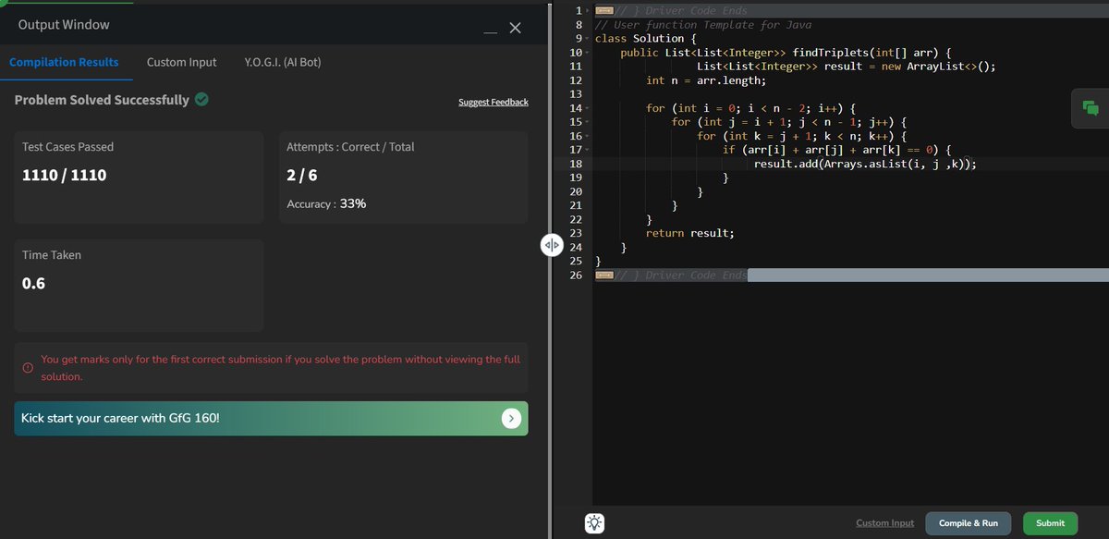Viewport: 1109px width, 539px height.
Task: Collapse the outer for loop at line 14
Action: point(588,108)
